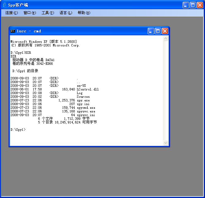Click the spy.ini file name
Screen dimensions: 205x198
[83, 104]
